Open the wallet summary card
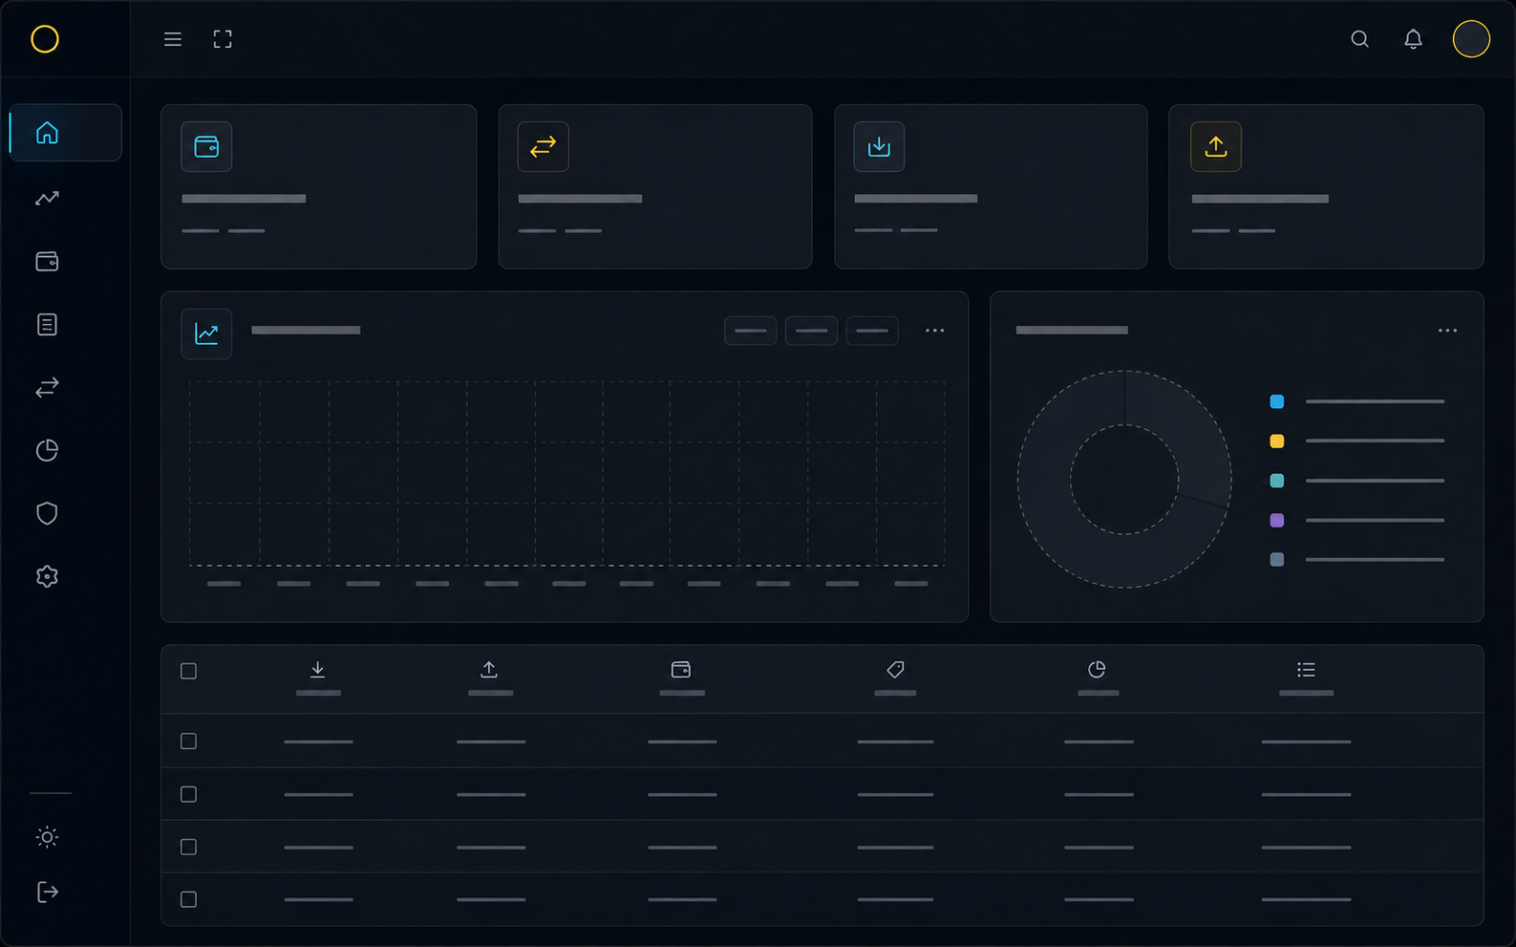This screenshot has height=947, width=1516. tap(319, 186)
